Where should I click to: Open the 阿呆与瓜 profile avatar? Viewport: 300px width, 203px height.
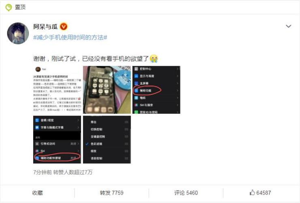pyautogui.click(x=18, y=33)
